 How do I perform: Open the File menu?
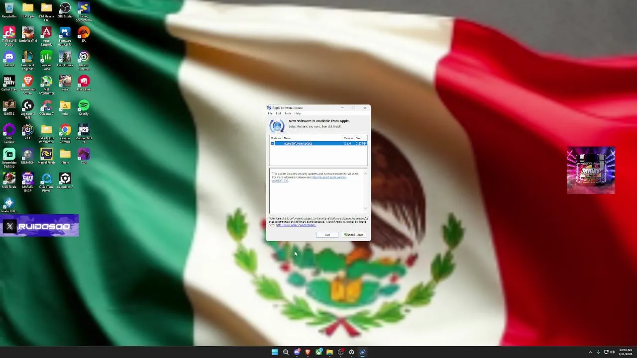click(x=270, y=113)
